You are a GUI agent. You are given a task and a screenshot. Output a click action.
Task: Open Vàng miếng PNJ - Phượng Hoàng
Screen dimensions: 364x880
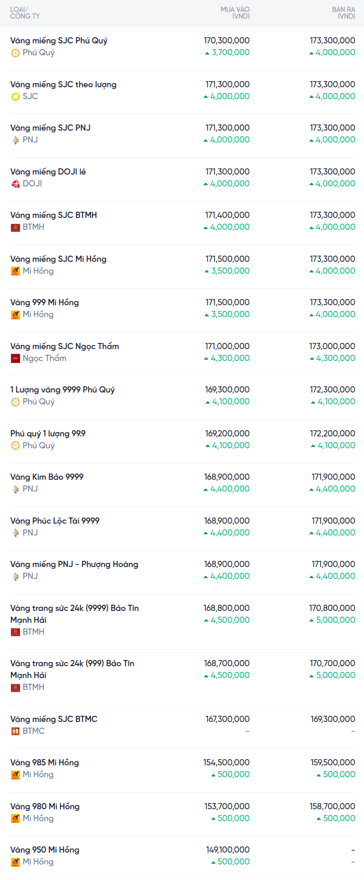[x=74, y=564]
